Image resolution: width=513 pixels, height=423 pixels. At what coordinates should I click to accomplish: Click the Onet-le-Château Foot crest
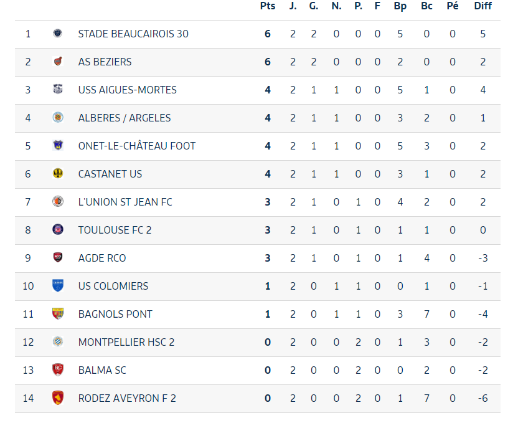[x=57, y=145]
